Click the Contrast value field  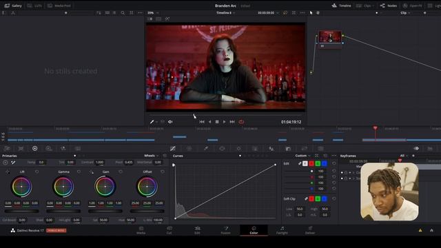(99, 163)
